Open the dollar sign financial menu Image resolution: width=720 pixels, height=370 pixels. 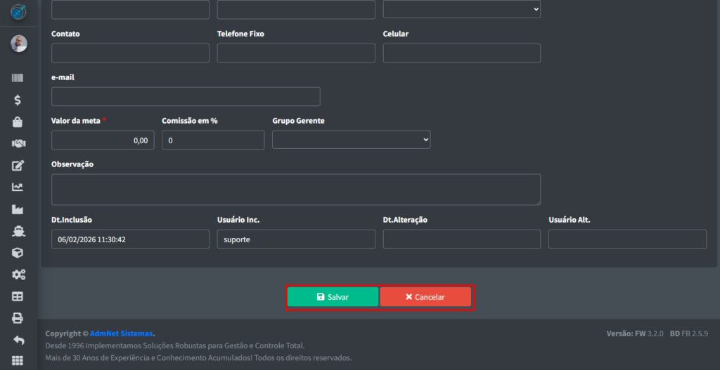click(18, 100)
